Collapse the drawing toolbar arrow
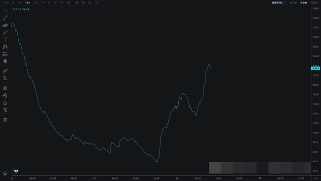 (10, 167)
